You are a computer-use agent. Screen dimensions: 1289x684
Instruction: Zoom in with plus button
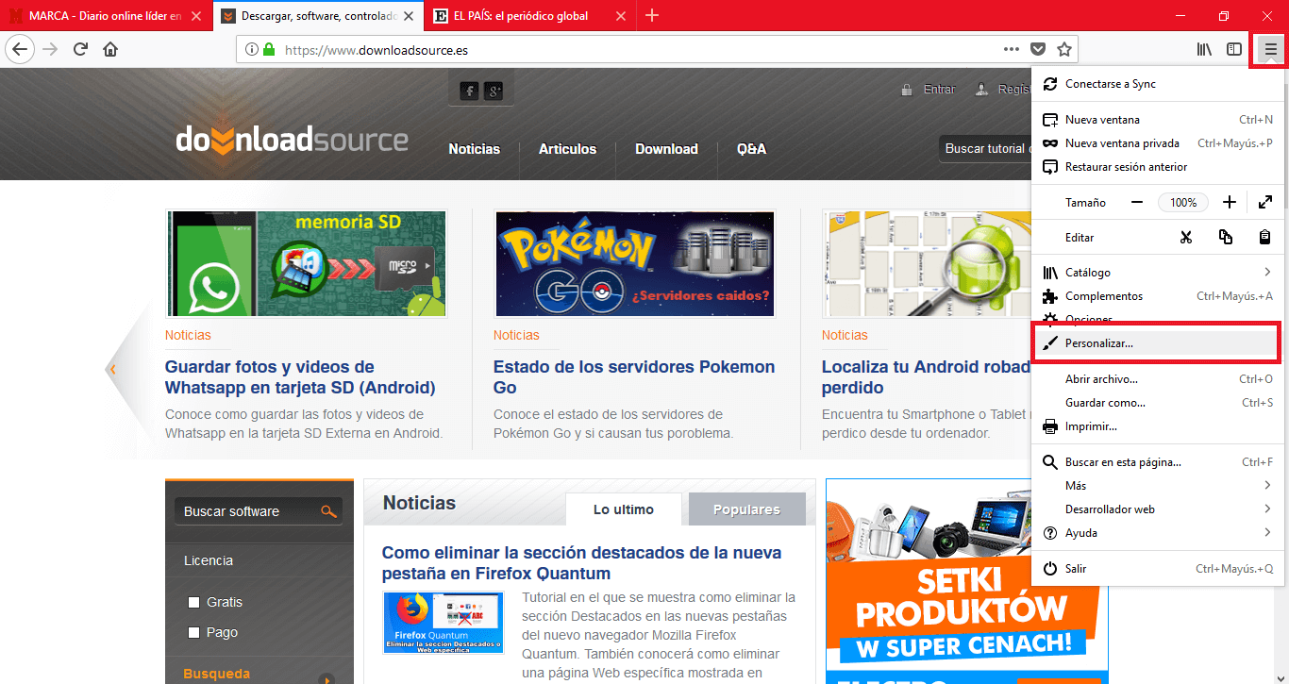coord(1230,202)
